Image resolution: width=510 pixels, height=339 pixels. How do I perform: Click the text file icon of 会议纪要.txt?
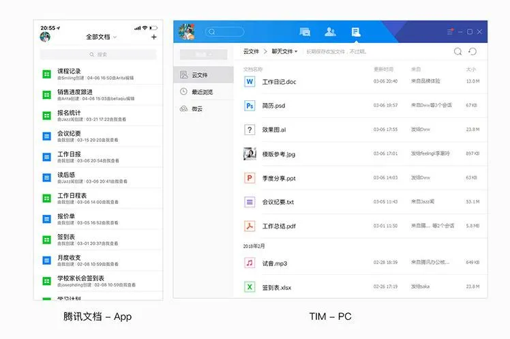coord(250,202)
